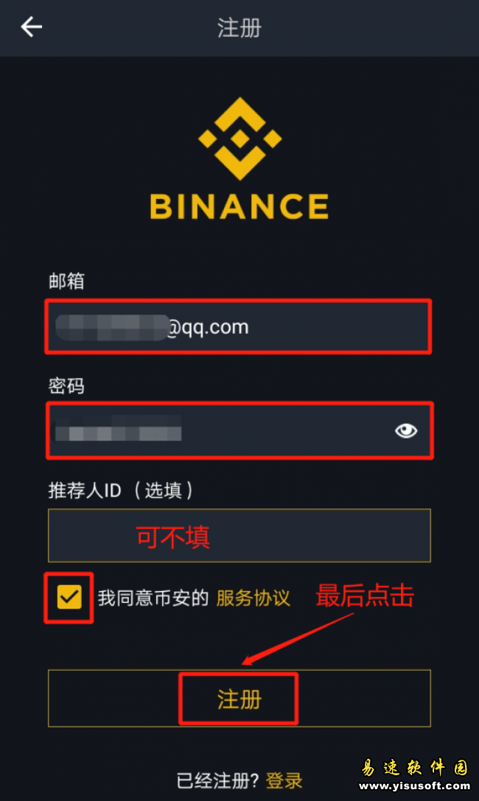Toggle password visibility eye icon
Screen dimensions: 479x801
point(406,430)
